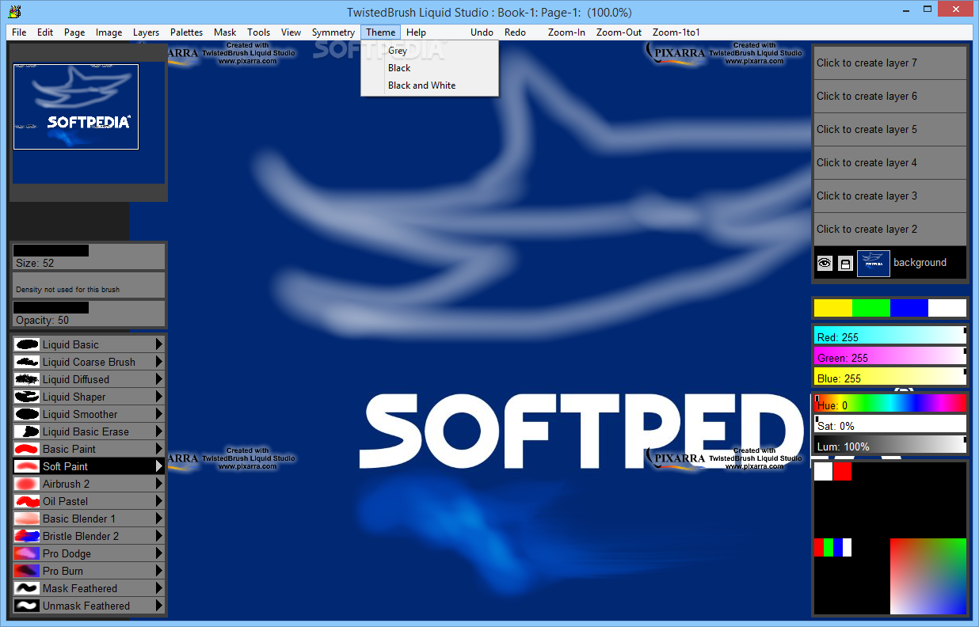Screen dimensions: 979x627
Task: Select the Pro Burn brush icon
Action: (27, 571)
